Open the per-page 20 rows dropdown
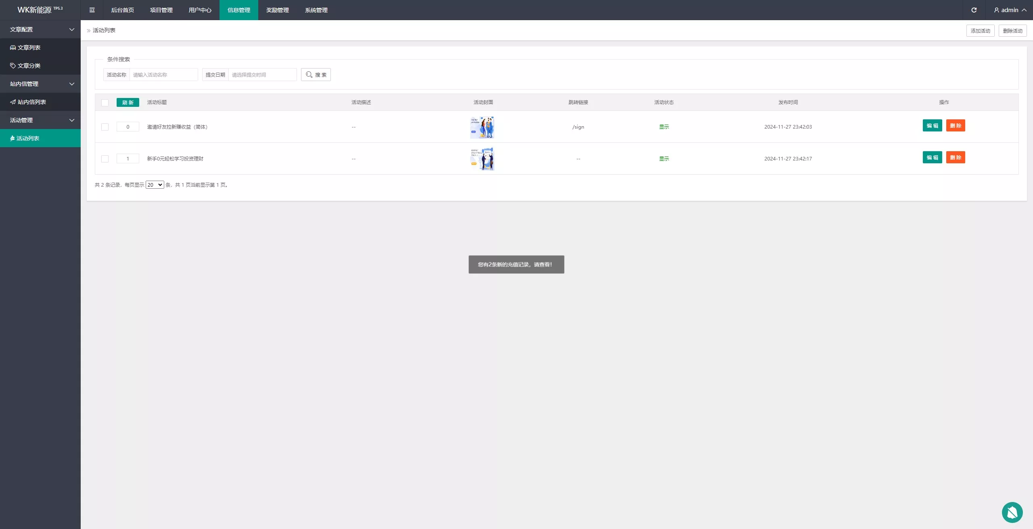The width and height of the screenshot is (1033, 529). point(155,185)
